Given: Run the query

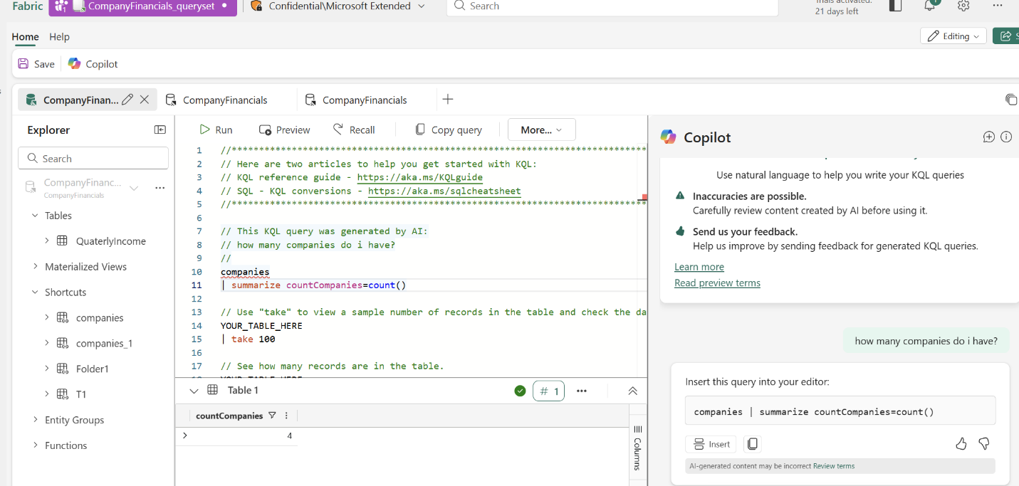Looking at the screenshot, I should (216, 130).
